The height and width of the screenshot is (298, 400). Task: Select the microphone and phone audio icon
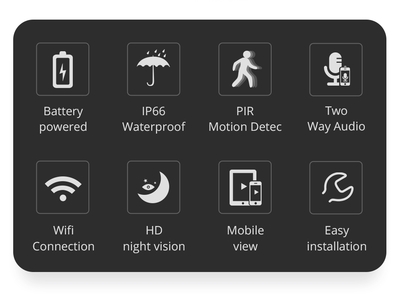(337, 69)
